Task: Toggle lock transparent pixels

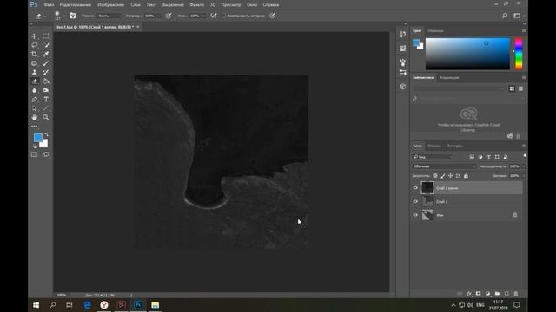Action: pos(435,176)
